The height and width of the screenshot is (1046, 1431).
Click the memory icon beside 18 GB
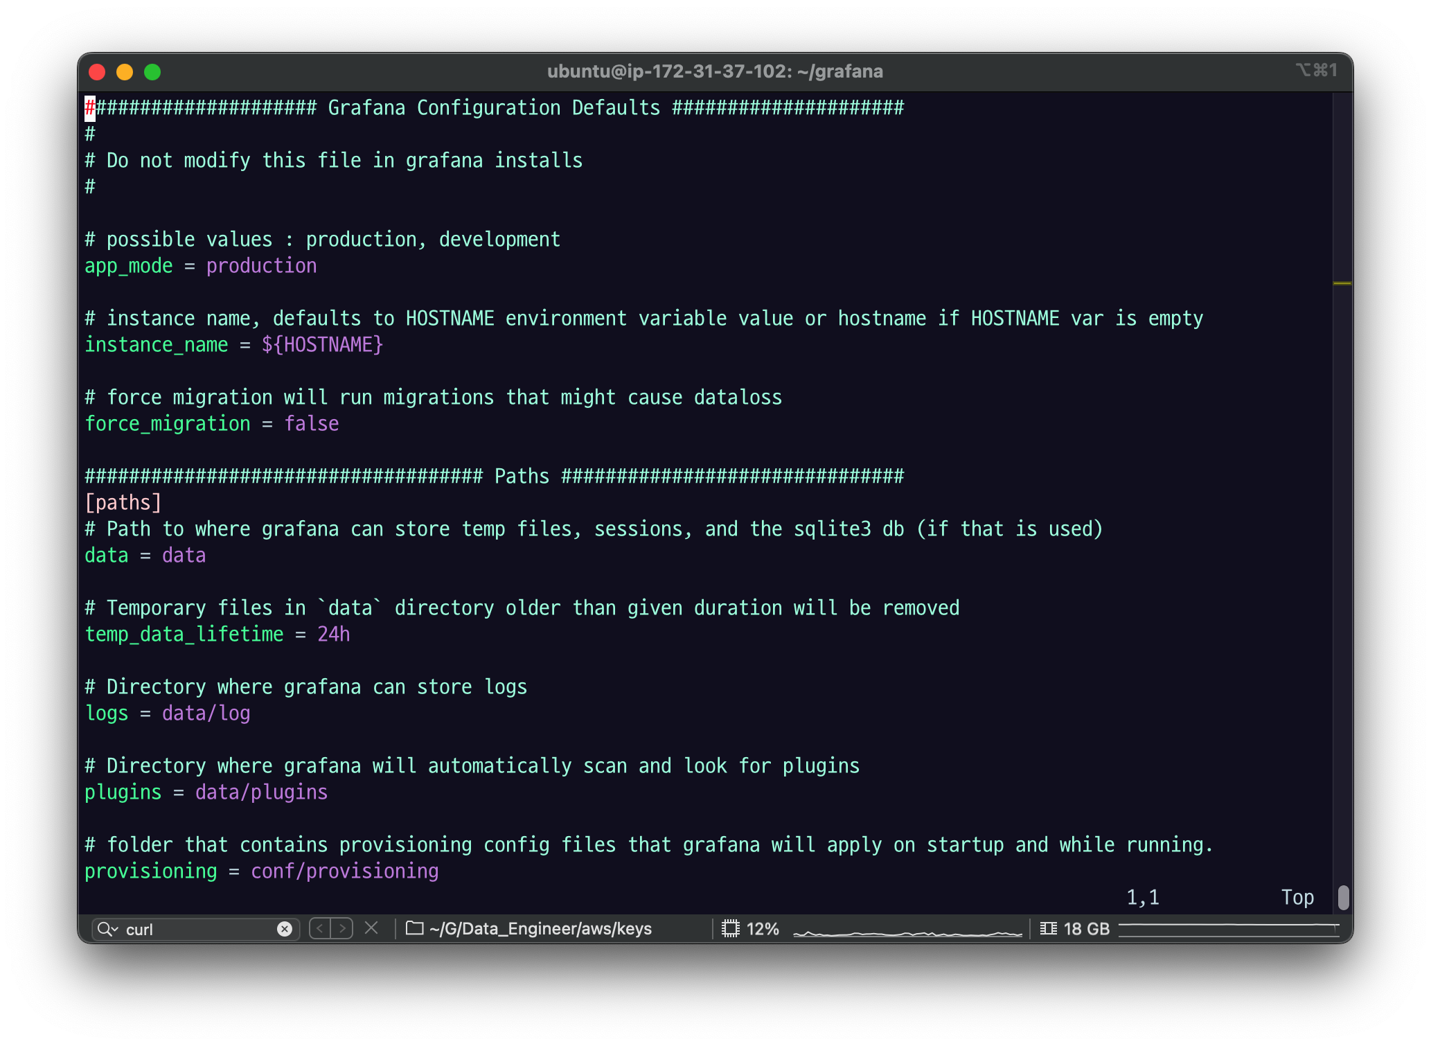tap(1048, 928)
